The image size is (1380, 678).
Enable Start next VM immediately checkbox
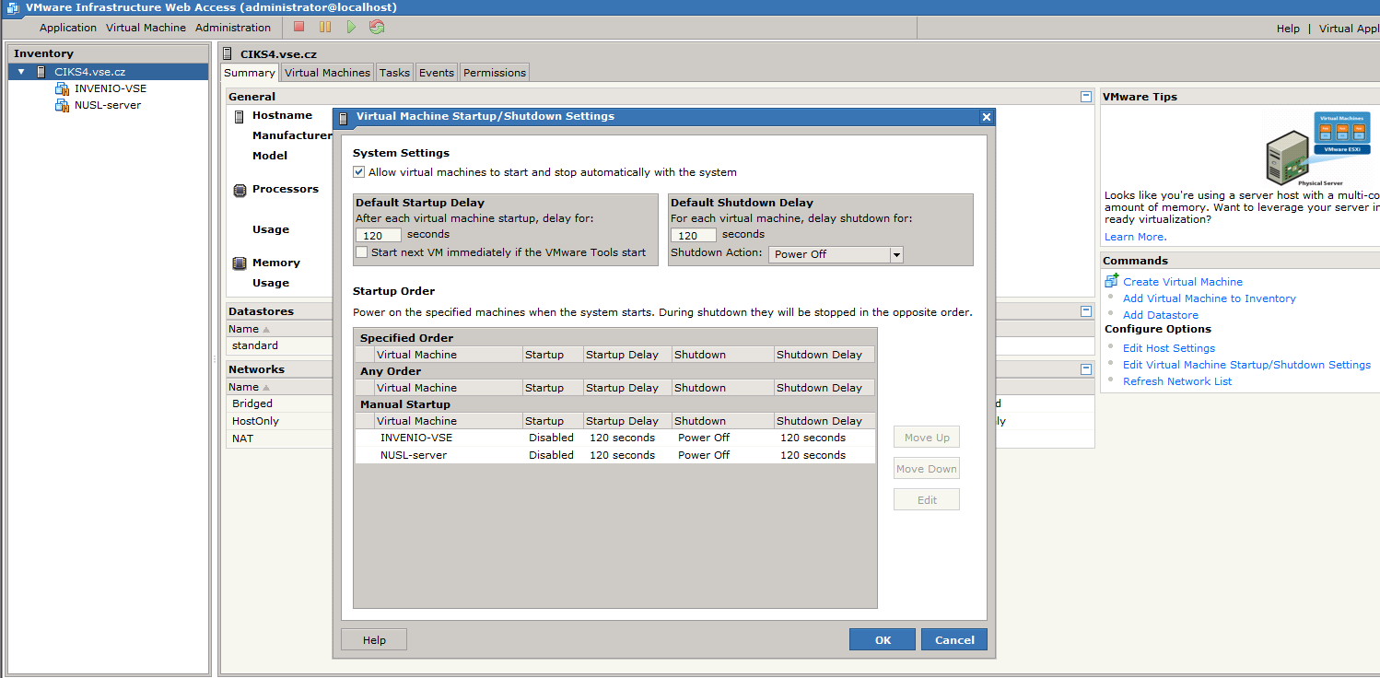point(362,252)
